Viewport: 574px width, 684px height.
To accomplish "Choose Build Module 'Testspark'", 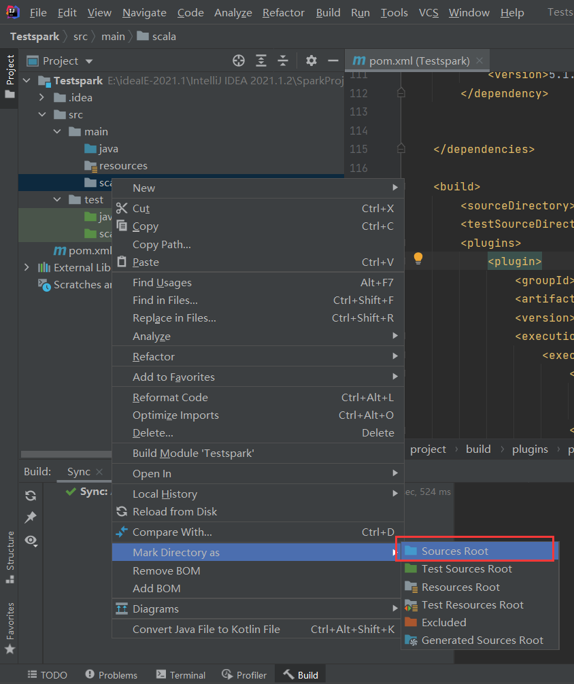I will [x=258, y=454].
